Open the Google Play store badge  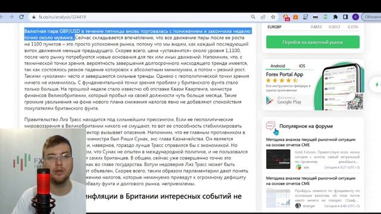pyautogui.click(x=284, y=100)
